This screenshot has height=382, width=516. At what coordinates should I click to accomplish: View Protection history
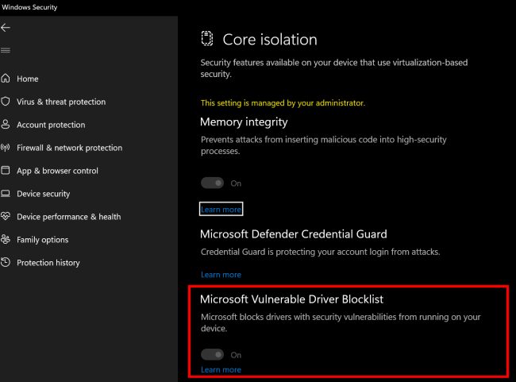pos(48,263)
